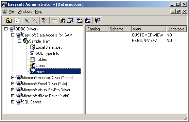The height and width of the screenshot is (122, 189).
Task: Select the Sample_Isam tree label
Action: point(40,41)
